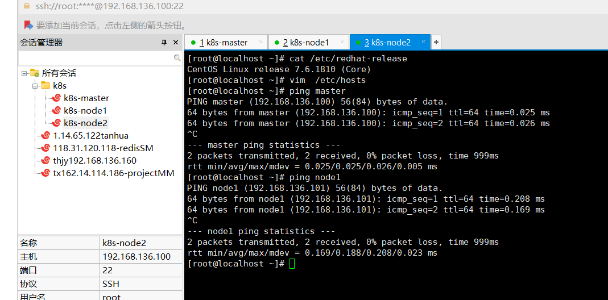This screenshot has height=300, width=608.
Task: Click the 端口 value 22 cell
Action: (140, 270)
